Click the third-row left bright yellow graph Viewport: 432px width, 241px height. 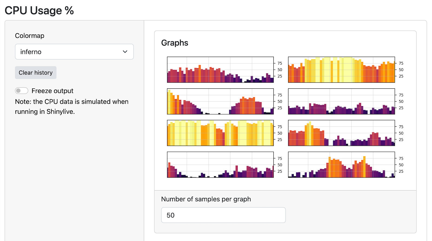pos(220,133)
